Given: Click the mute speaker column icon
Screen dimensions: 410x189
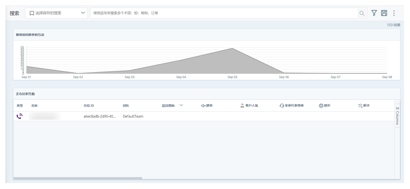Looking at the screenshot, I should [x=203, y=106].
